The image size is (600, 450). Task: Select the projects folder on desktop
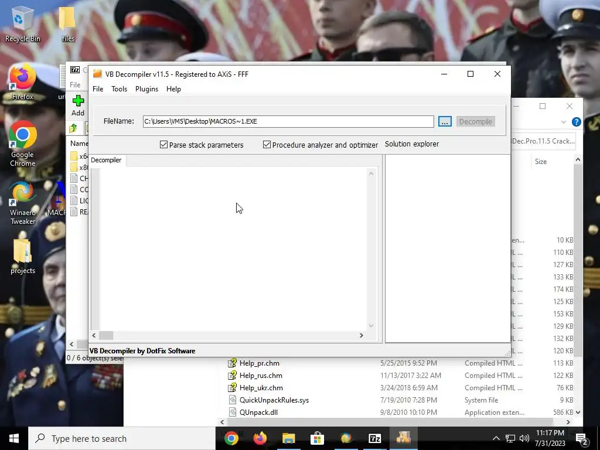tap(23, 257)
